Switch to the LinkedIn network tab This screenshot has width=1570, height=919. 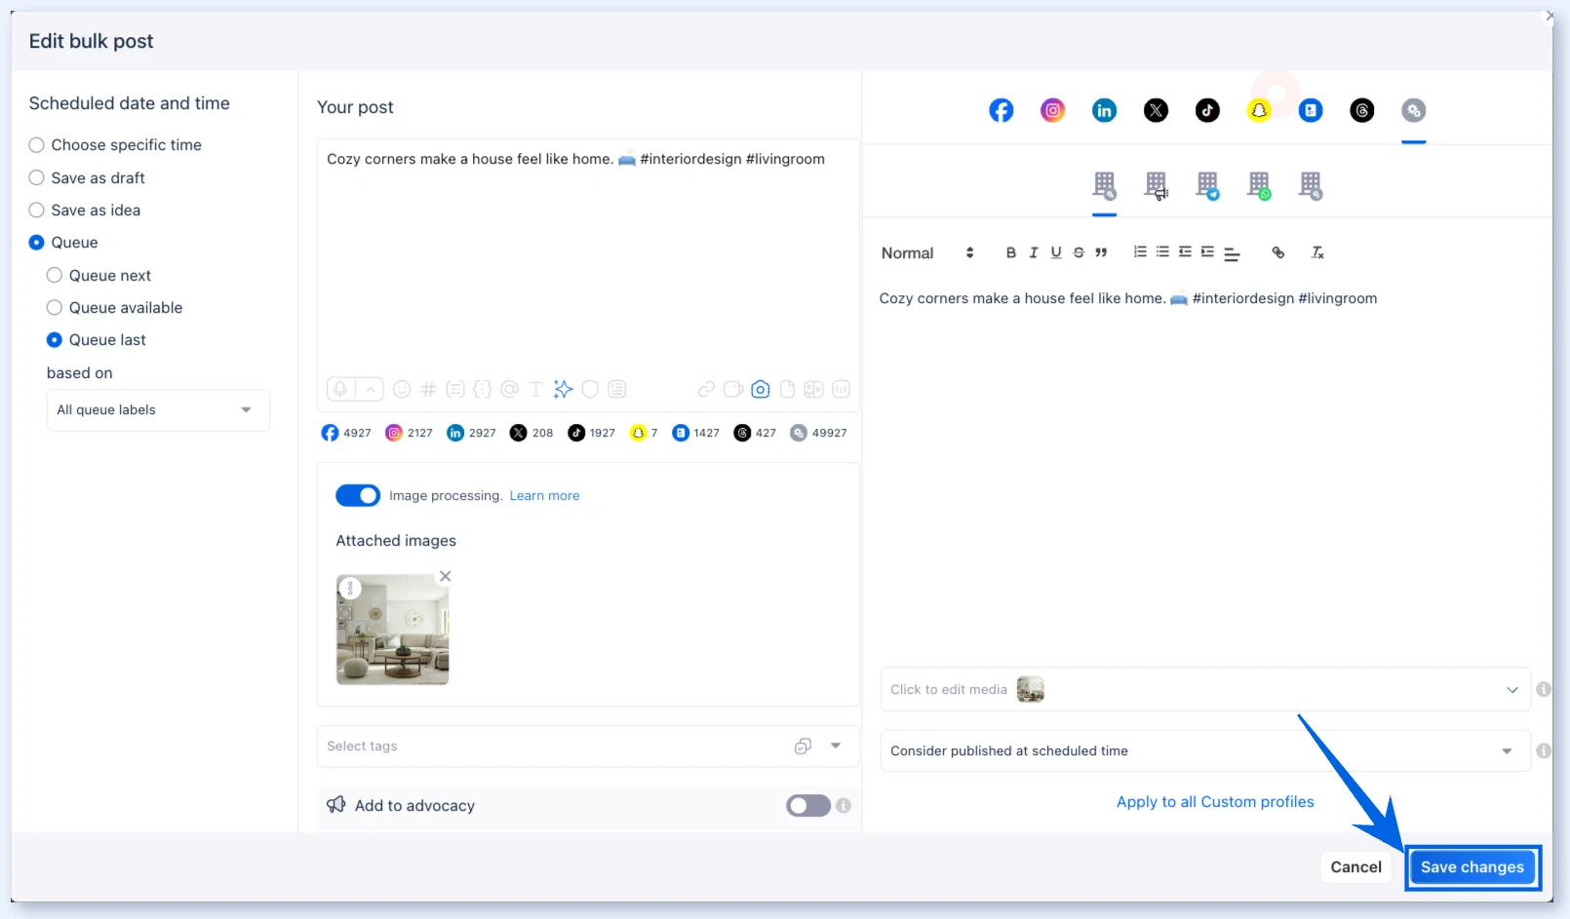[x=1105, y=111]
